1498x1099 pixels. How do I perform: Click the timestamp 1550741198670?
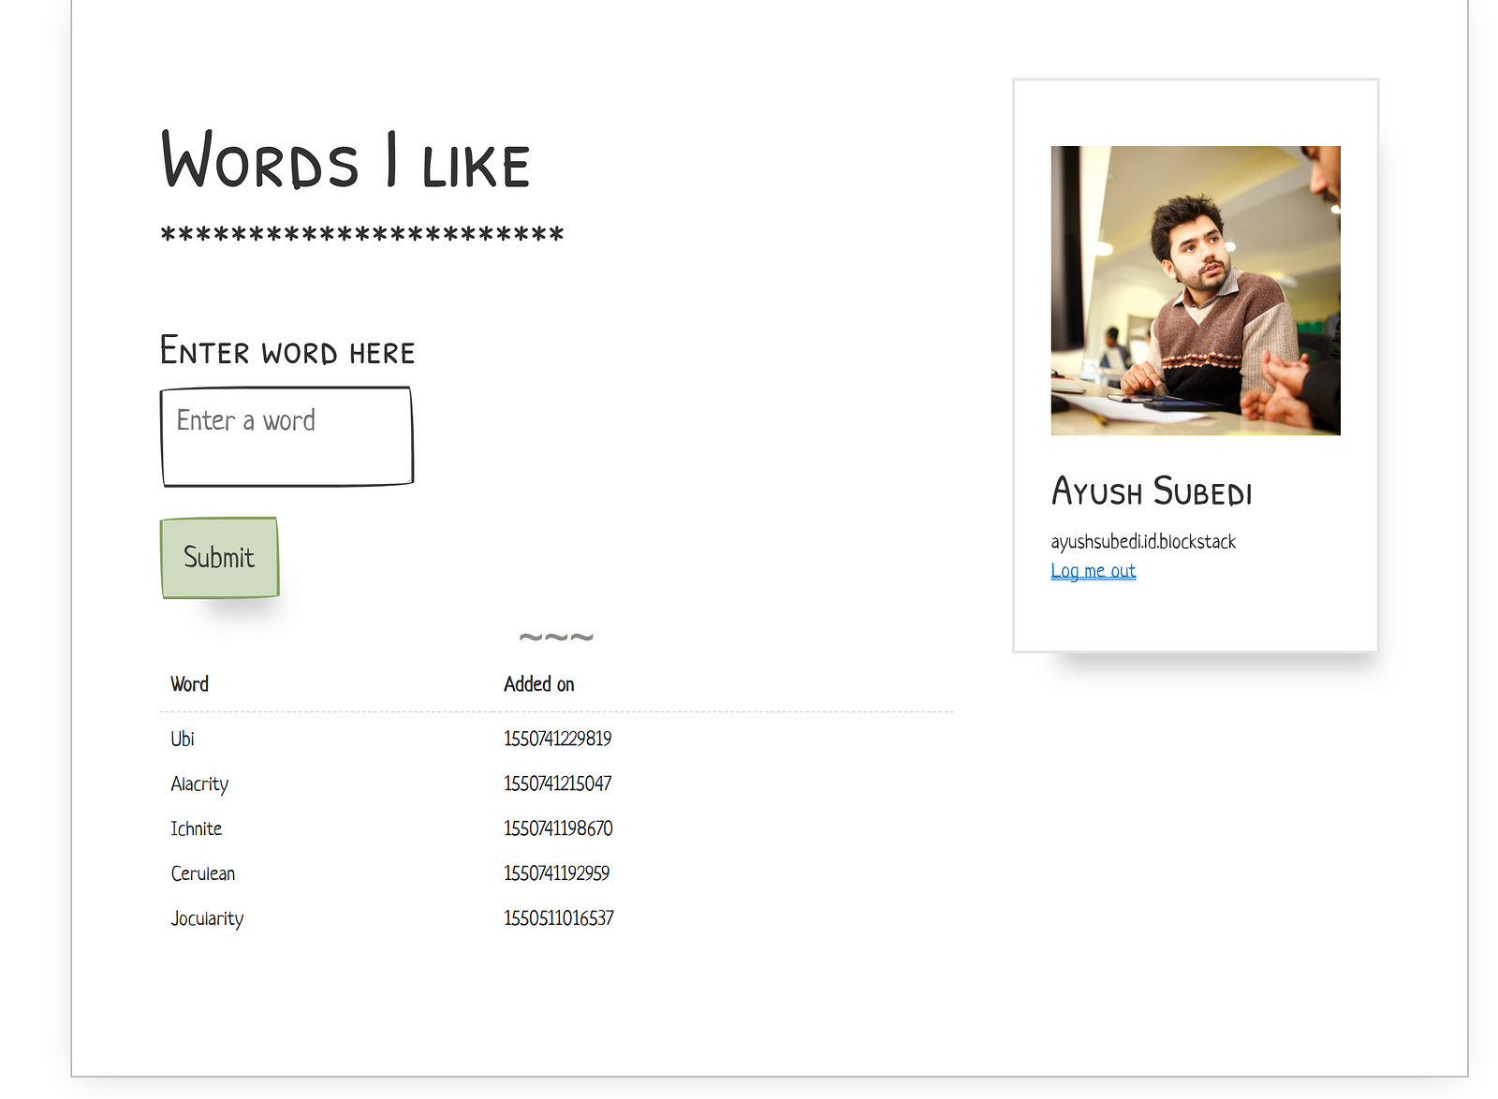coord(559,828)
